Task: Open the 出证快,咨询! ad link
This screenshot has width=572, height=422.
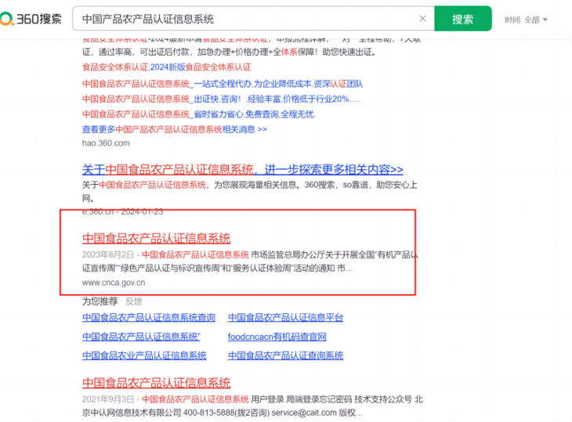Action: click(221, 99)
